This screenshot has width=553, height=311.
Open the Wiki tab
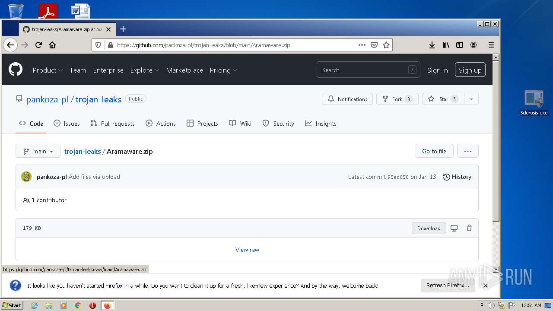[240, 124]
